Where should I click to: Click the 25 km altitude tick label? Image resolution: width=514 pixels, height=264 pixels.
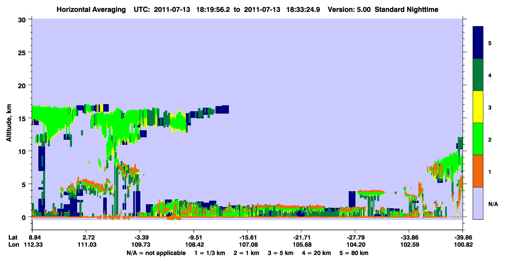click(x=23, y=52)
